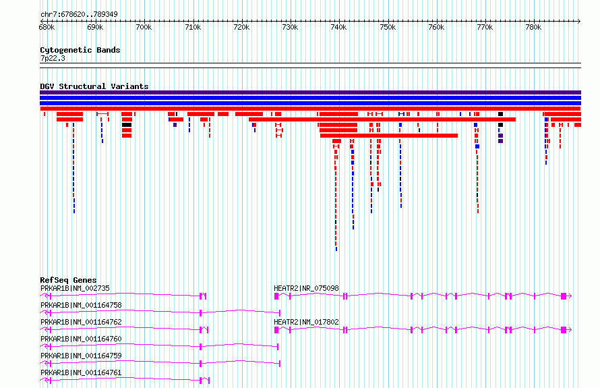
Task: Click the small purple variant block near 707k
Action: (x=175, y=125)
